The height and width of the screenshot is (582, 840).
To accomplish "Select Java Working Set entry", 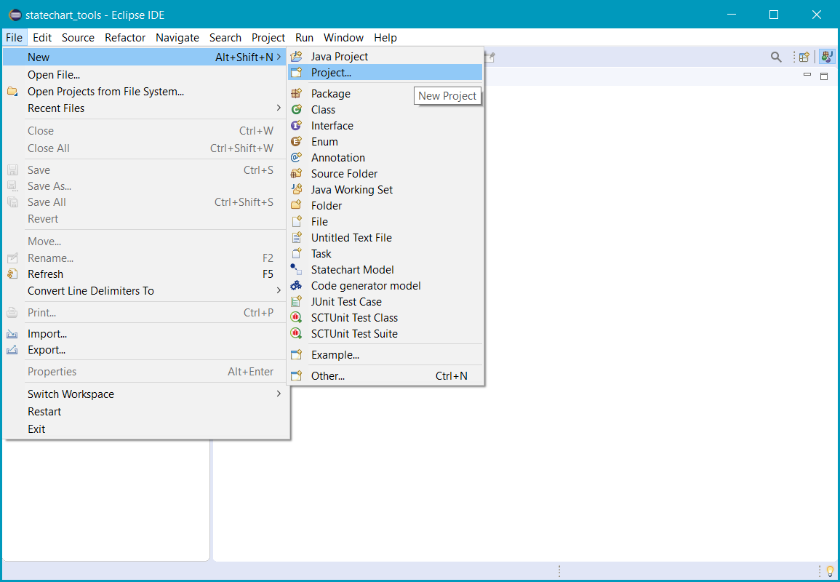I will [x=385, y=190].
